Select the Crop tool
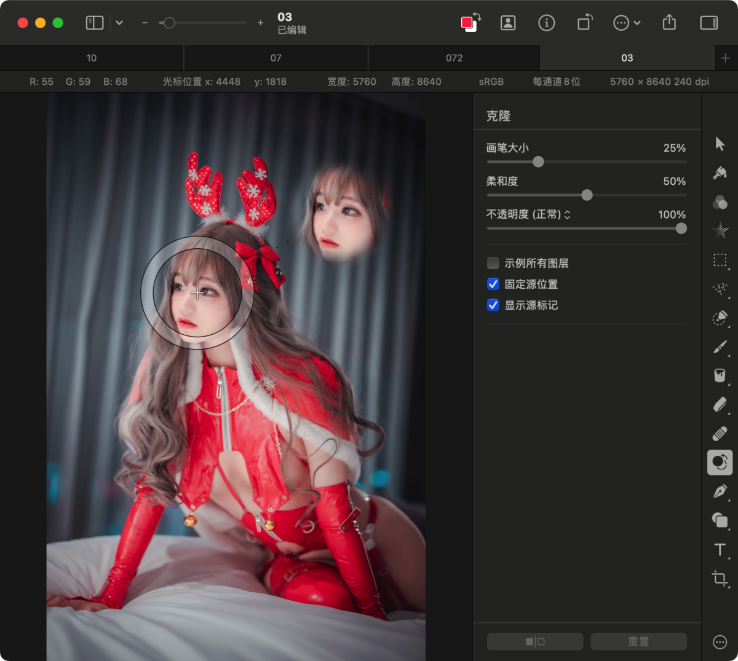Viewport: 738px width, 661px height. click(720, 579)
